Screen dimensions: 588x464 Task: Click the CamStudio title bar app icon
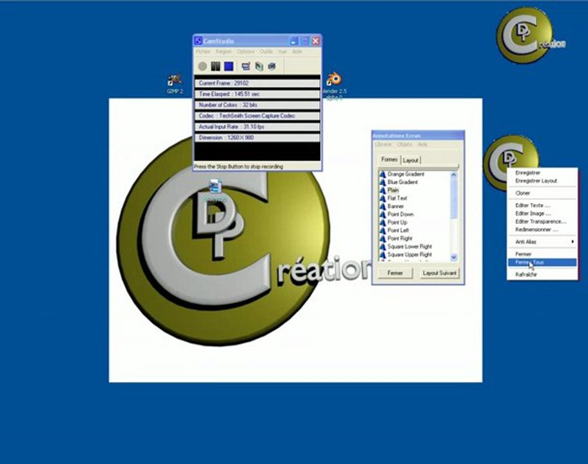coord(199,41)
